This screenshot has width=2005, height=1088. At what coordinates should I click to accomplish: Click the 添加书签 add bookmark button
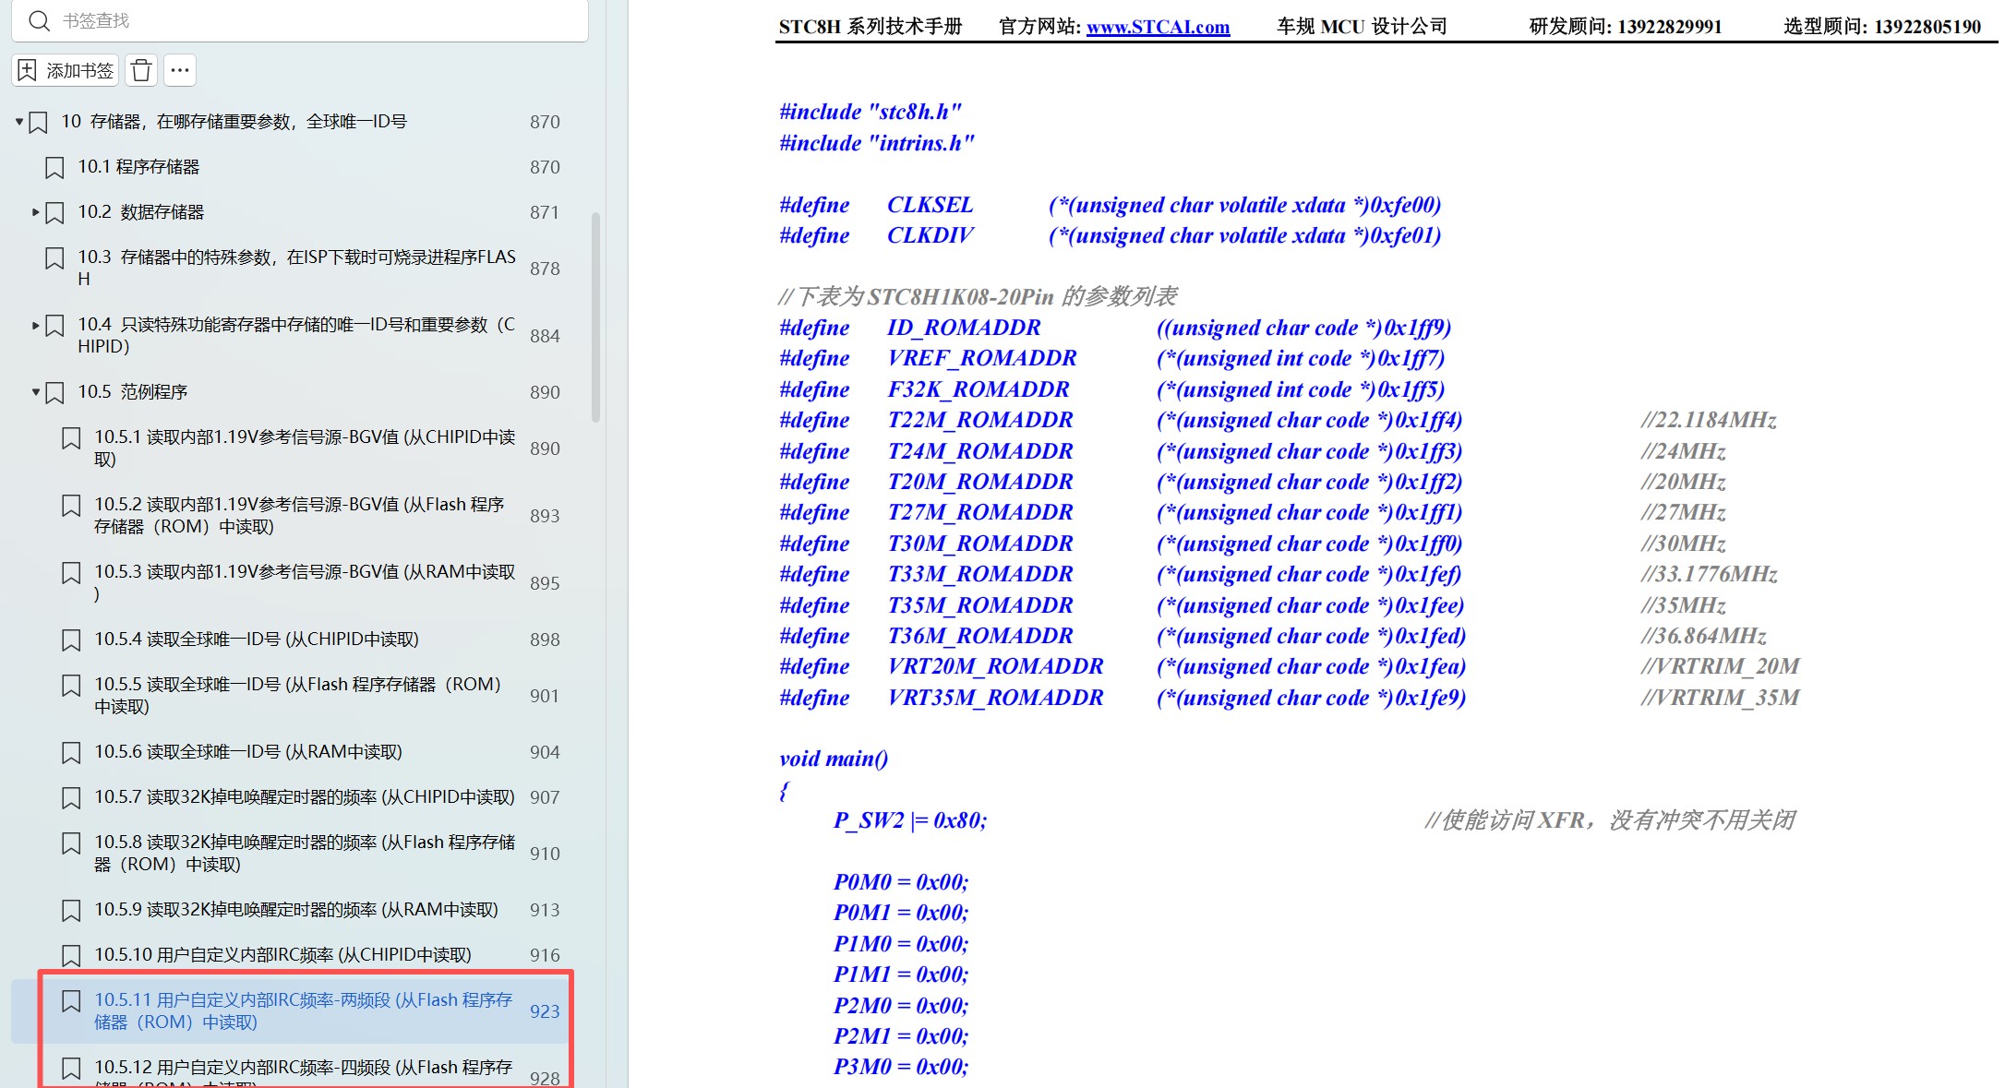click(66, 70)
